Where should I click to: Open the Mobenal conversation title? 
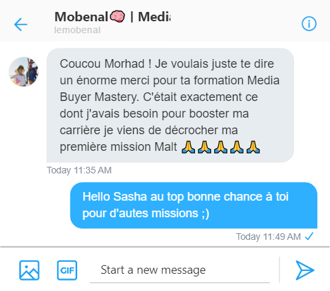(112, 17)
